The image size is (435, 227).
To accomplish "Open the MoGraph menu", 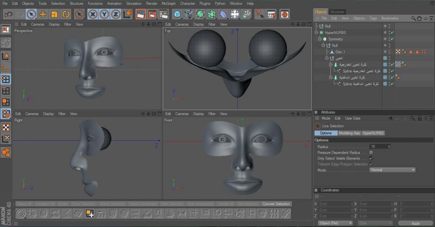I will [168, 3].
